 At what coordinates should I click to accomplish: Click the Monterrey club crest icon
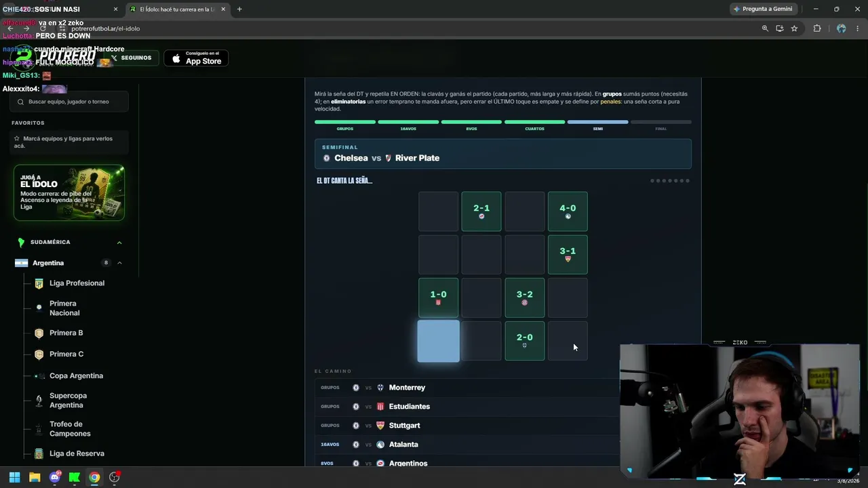tap(380, 388)
